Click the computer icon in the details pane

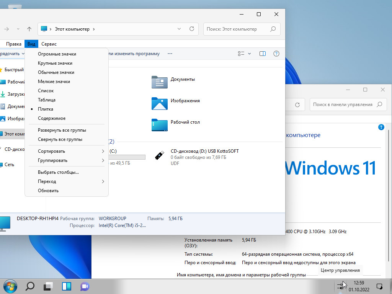coord(5,223)
